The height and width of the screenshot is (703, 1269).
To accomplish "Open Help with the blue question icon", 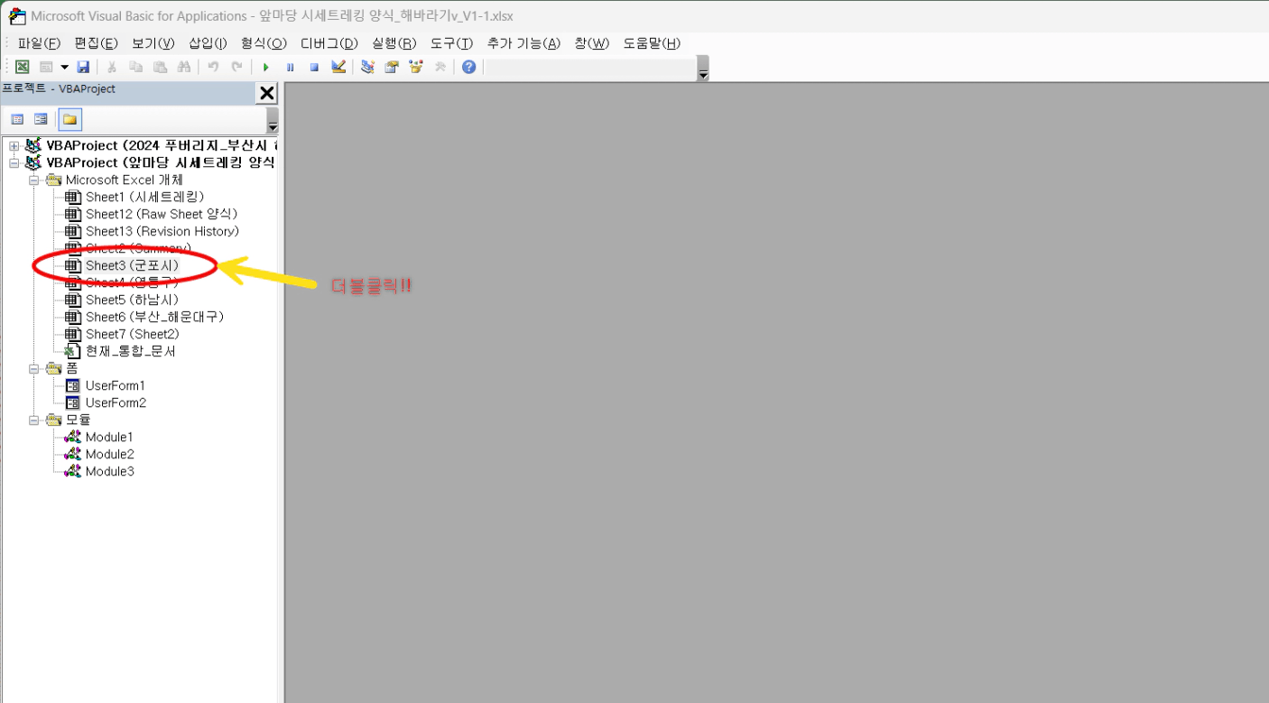I will pos(468,67).
